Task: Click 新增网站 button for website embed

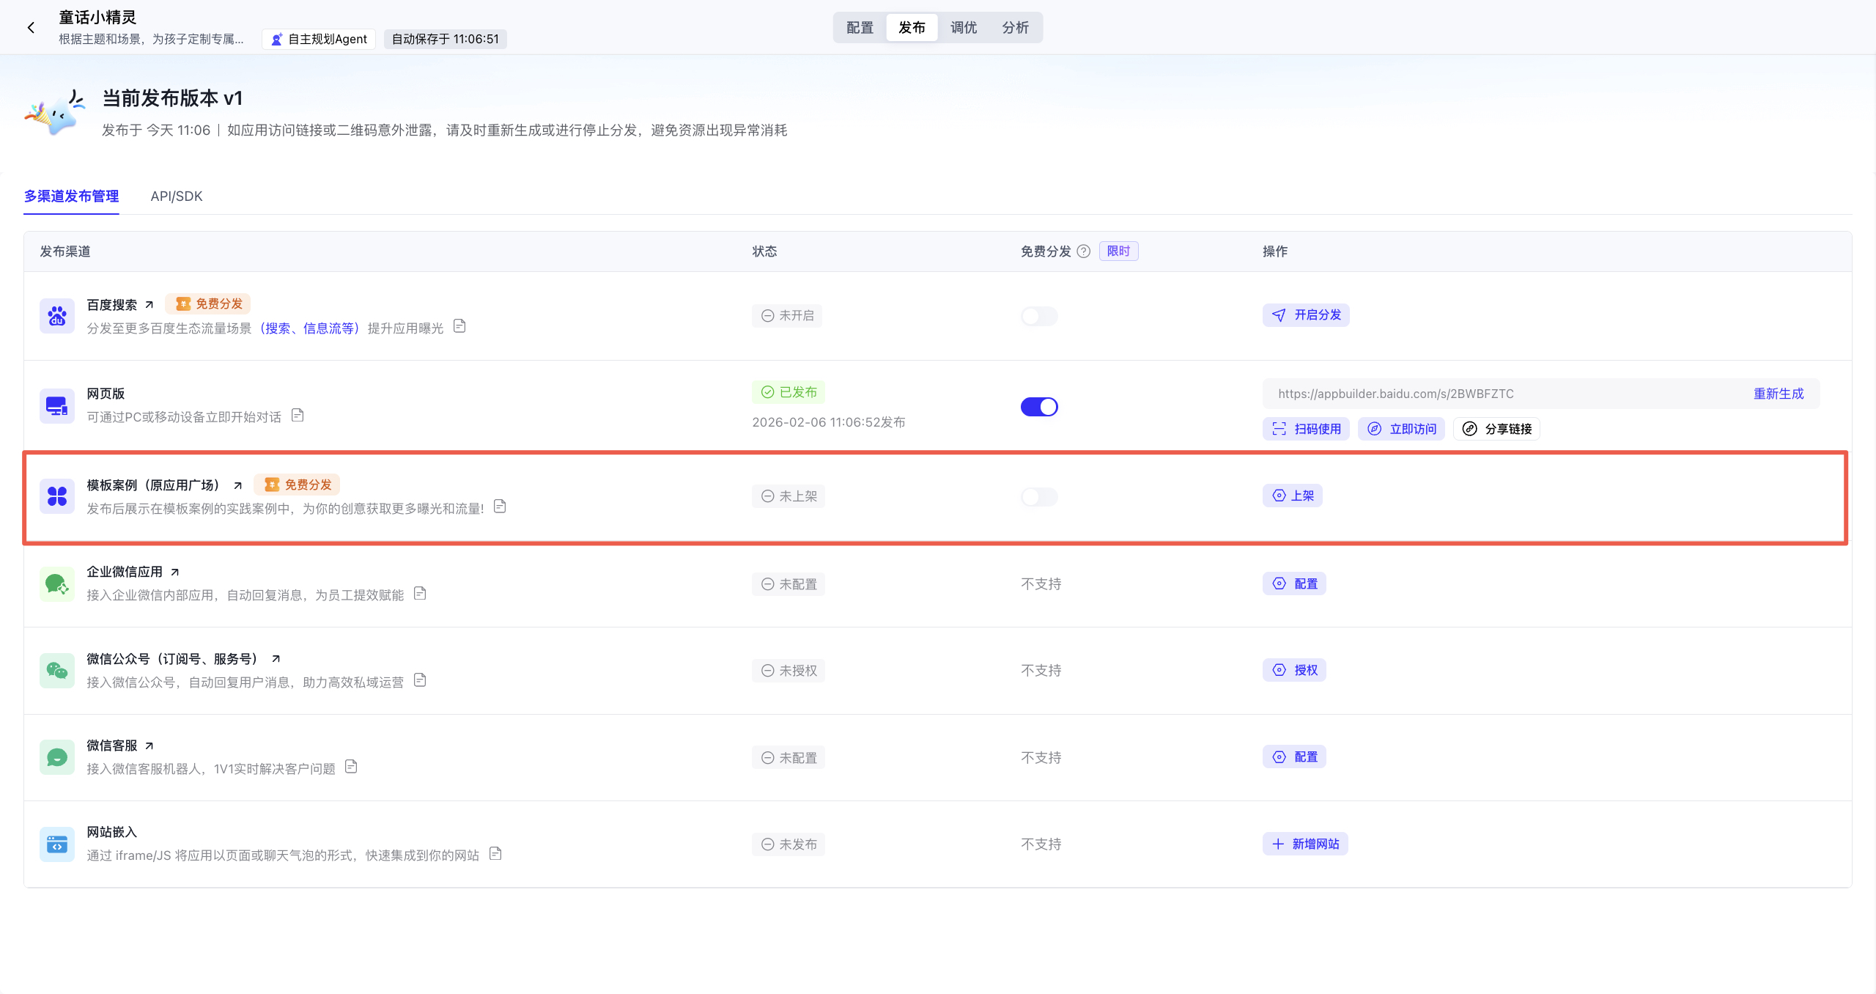Action: click(1305, 844)
